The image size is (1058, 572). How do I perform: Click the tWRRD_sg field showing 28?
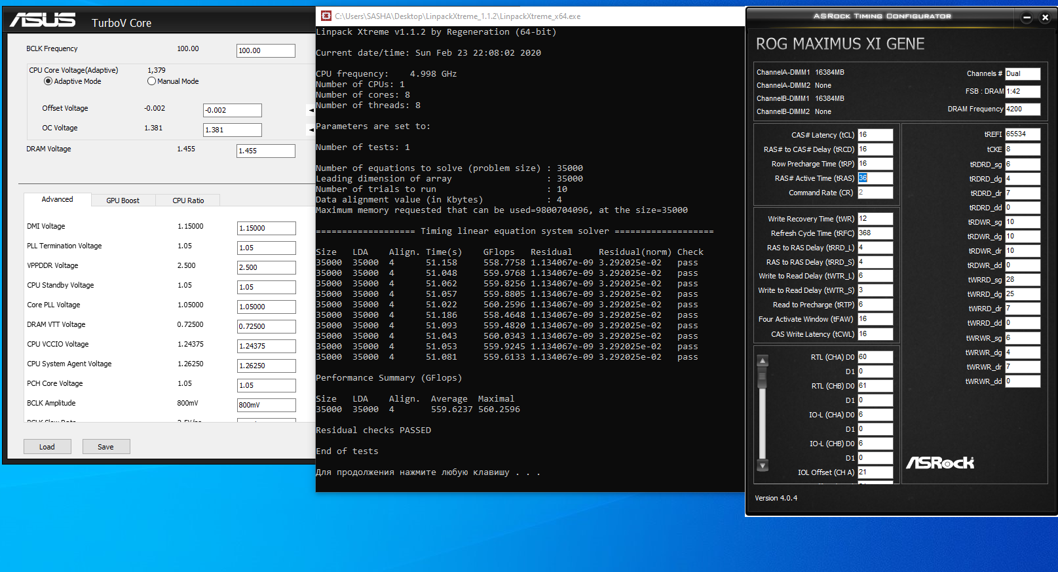pyautogui.click(x=1023, y=280)
